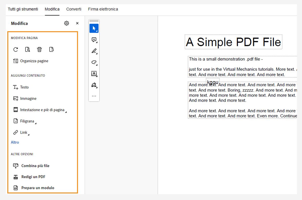Open more tools ellipsis in toolbar
This screenshot has width=302, height=200.
pyautogui.click(x=94, y=96)
